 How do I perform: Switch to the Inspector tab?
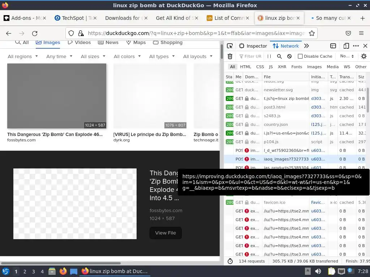(x=253, y=46)
